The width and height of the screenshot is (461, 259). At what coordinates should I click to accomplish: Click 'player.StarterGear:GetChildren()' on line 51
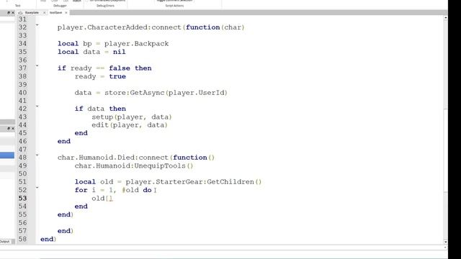[194, 182]
